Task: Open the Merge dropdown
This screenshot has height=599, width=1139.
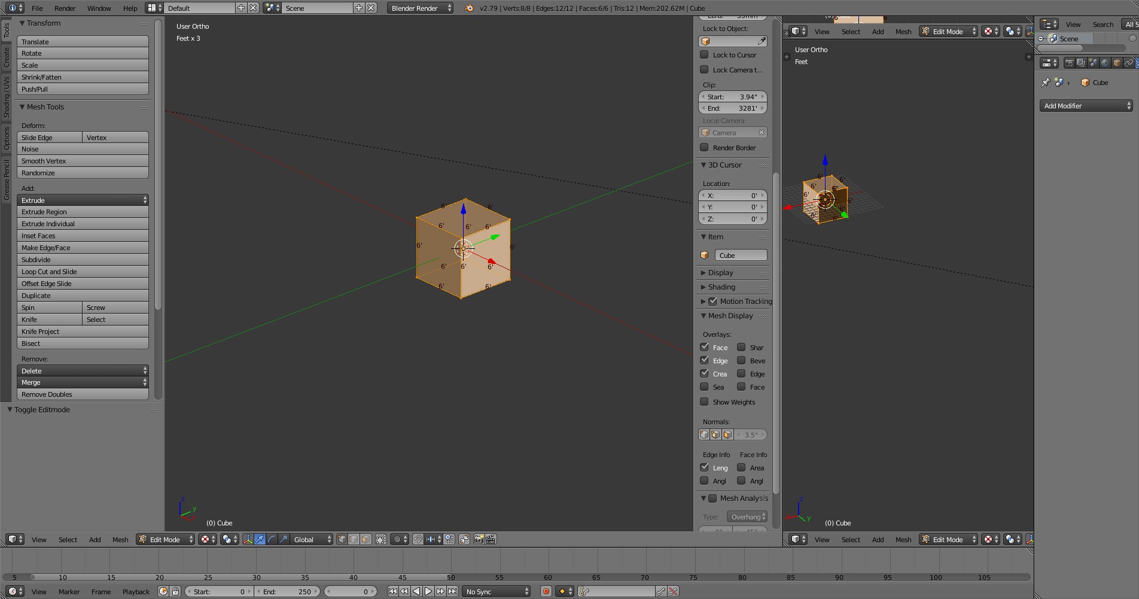Action: [83, 382]
